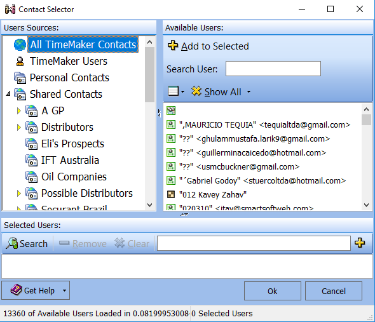Click the Available Users scrollbar up arrow

366,109
